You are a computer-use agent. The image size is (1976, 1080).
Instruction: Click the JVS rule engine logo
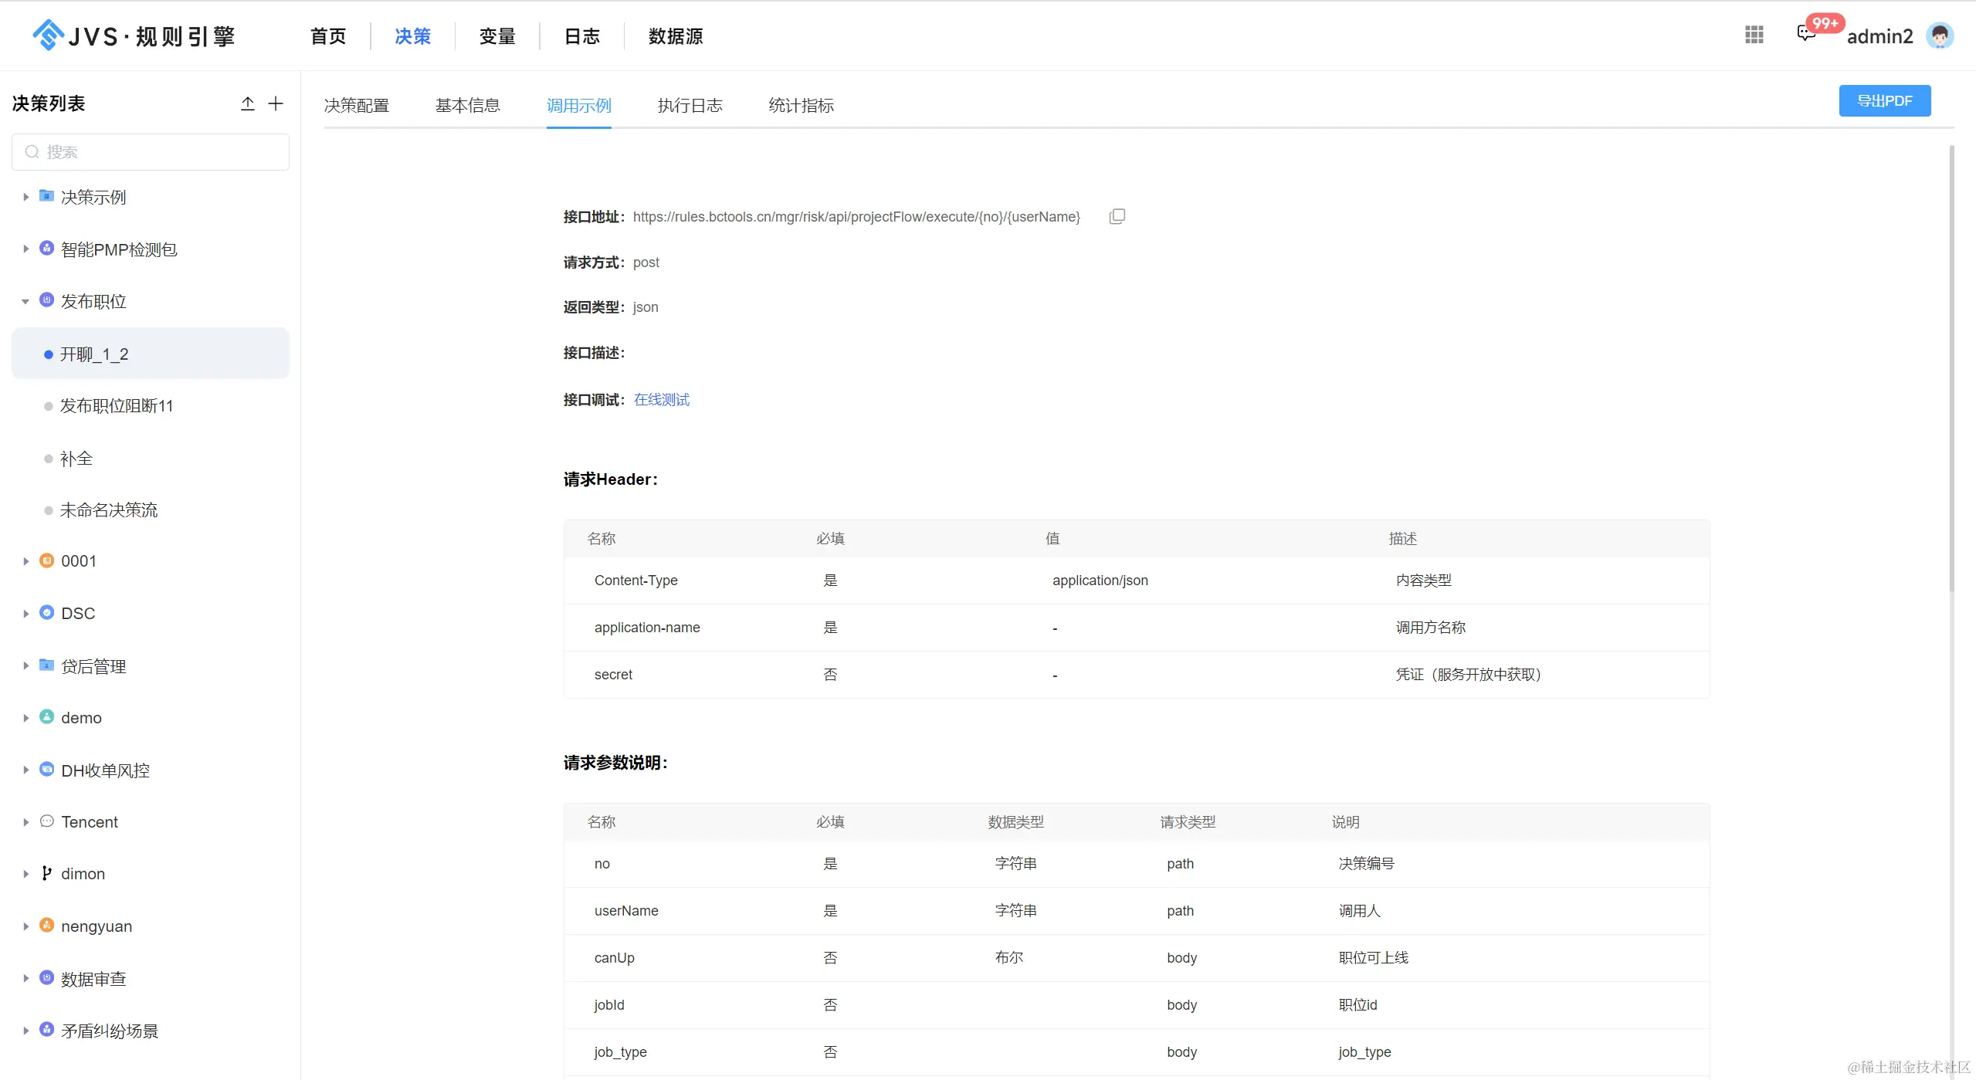pyautogui.click(x=133, y=36)
